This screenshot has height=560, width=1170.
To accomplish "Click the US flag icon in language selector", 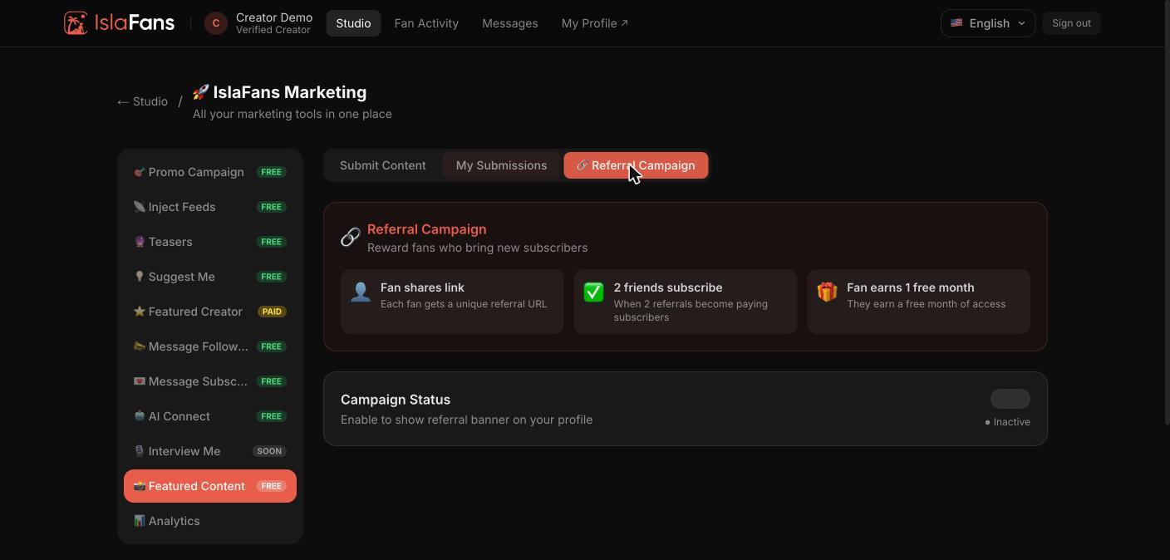I will (x=956, y=23).
